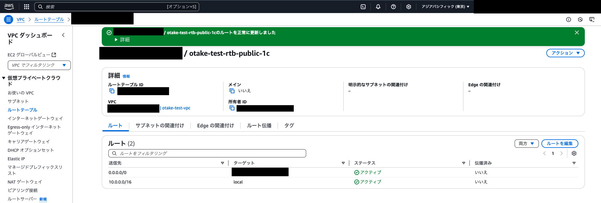Toggle the hamburger navigation menu
Viewport: 601px width, 203px height.
(9, 20)
